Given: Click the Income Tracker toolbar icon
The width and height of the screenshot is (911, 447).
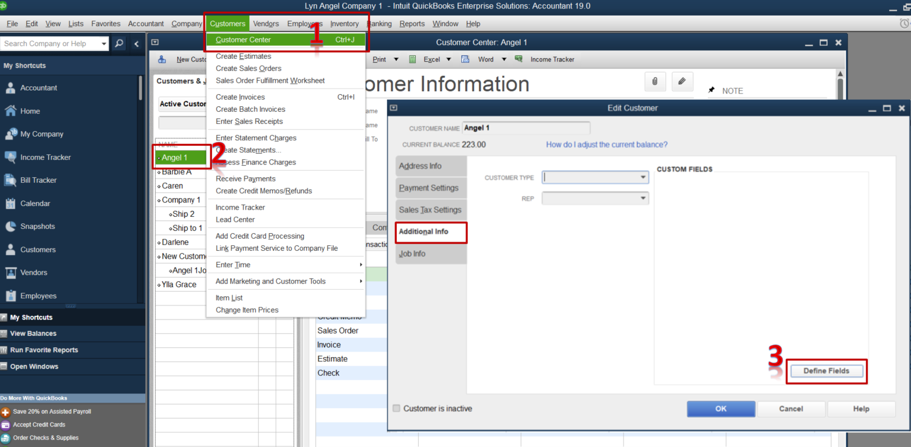Looking at the screenshot, I should pyautogui.click(x=518, y=60).
